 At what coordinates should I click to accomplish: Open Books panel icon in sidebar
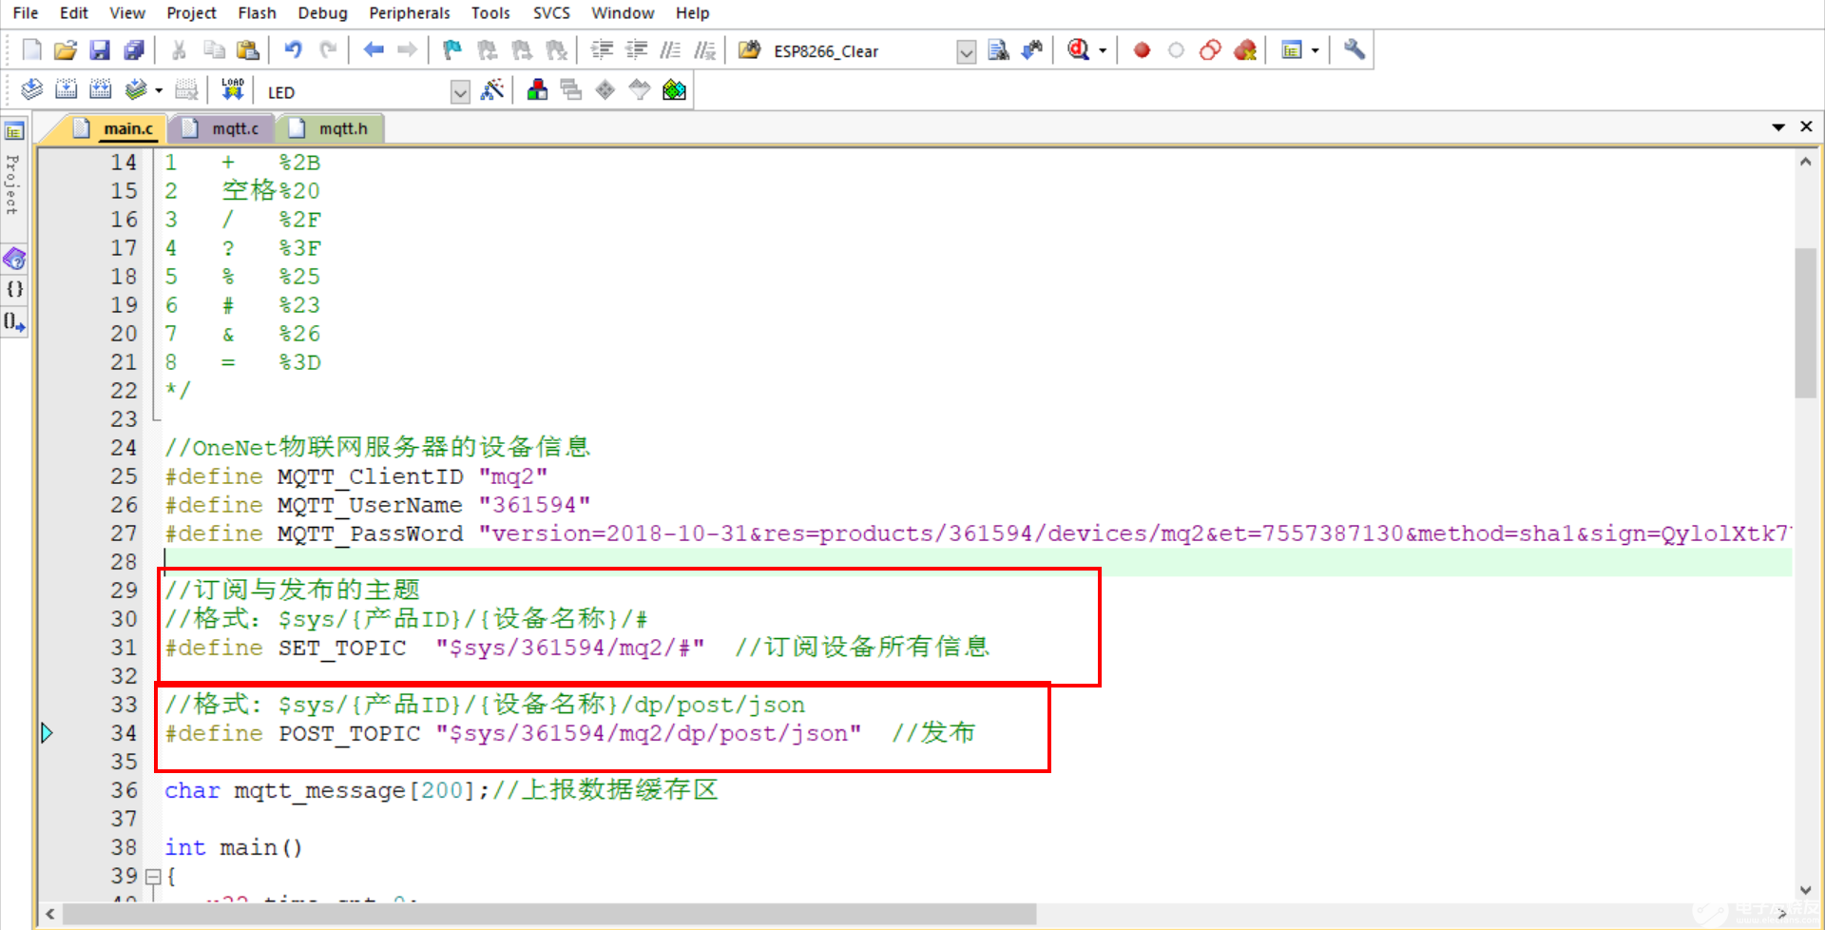tap(14, 259)
